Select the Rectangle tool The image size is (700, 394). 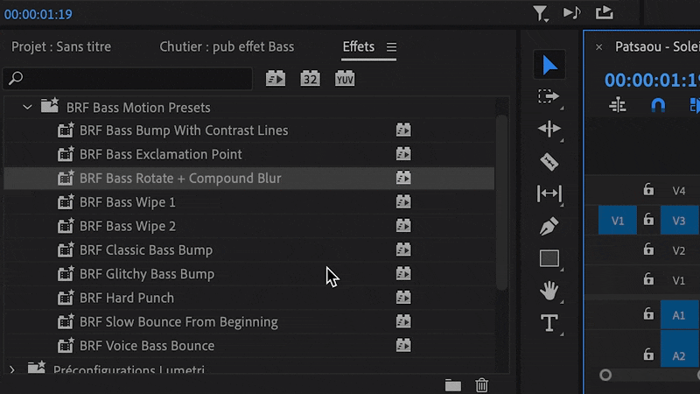pos(549,259)
